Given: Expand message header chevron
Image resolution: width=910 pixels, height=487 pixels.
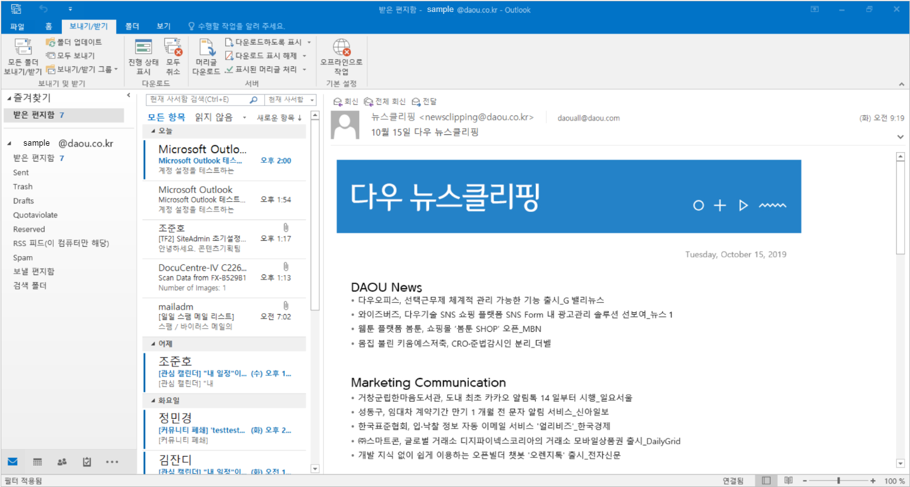Looking at the screenshot, I should click(900, 137).
